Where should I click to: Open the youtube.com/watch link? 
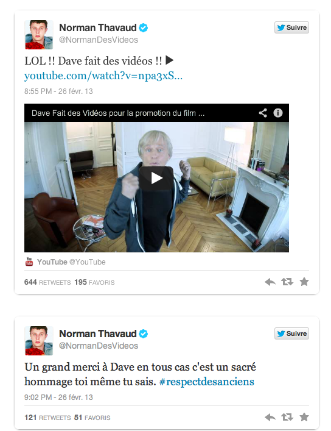pyautogui.click(x=103, y=76)
